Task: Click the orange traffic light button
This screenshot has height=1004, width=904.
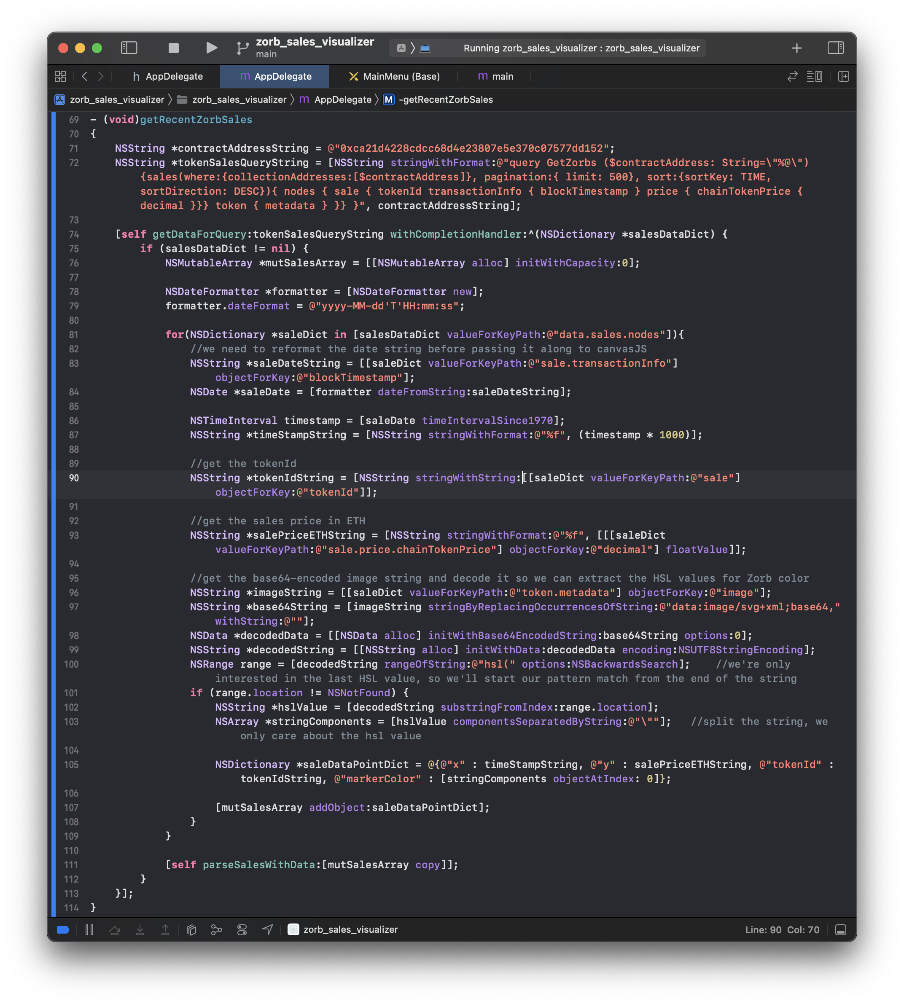Action: [x=80, y=48]
